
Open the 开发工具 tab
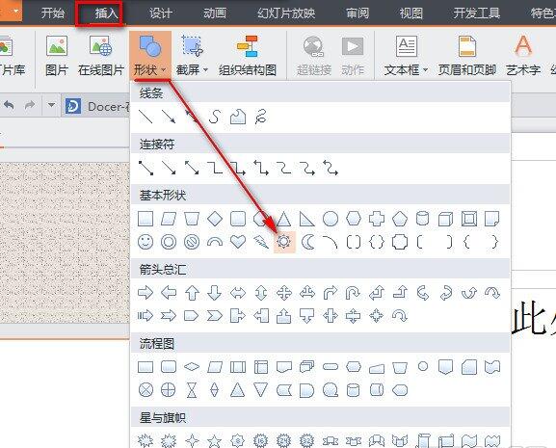pyautogui.click(x=476, y=13)
